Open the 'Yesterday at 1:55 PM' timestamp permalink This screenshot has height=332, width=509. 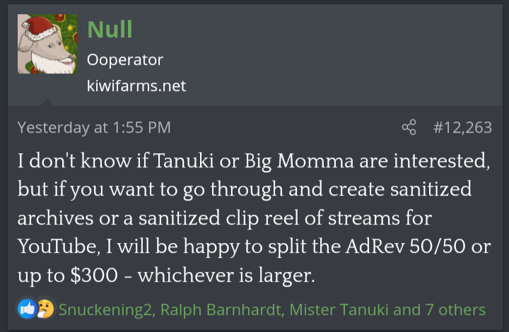tap(94, 128)
